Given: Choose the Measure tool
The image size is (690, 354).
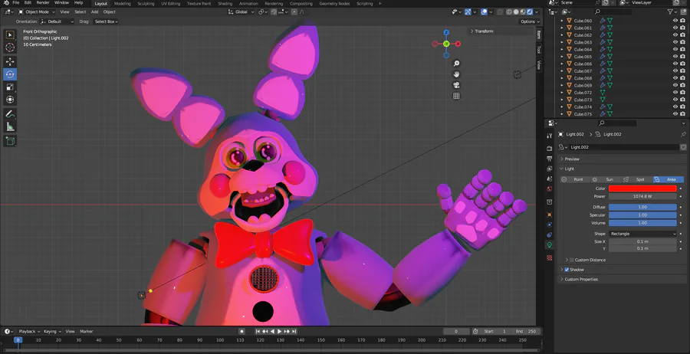Looking at the screenshot, I should click(10, 127).
